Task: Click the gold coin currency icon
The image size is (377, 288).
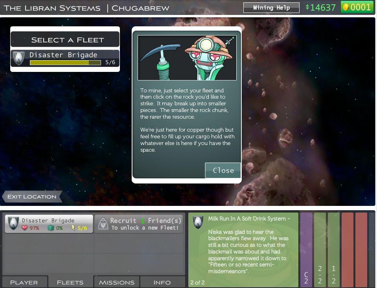Action: [346, 7]
